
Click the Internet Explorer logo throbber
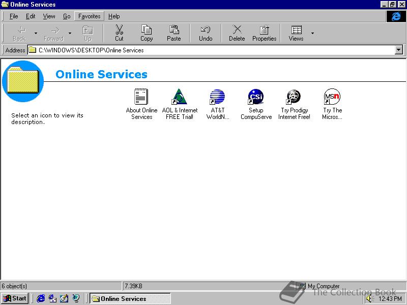(396, 16)
